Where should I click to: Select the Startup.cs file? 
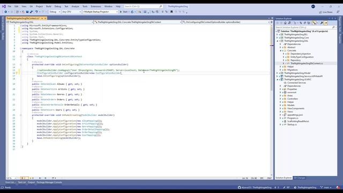tap(292, 124)
